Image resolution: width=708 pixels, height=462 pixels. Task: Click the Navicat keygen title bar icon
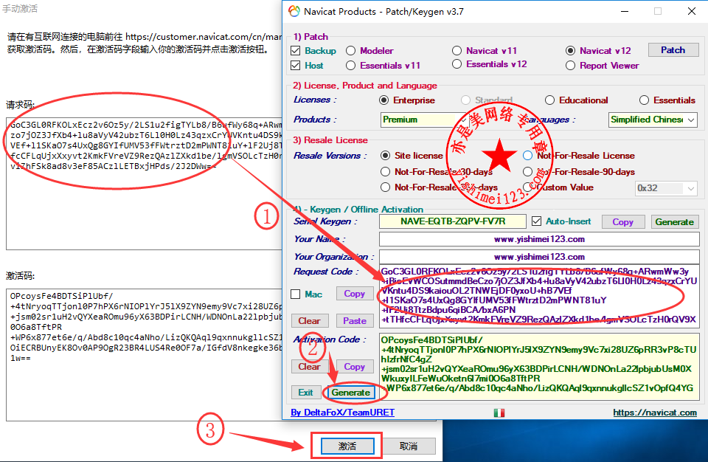click(294, 11)
